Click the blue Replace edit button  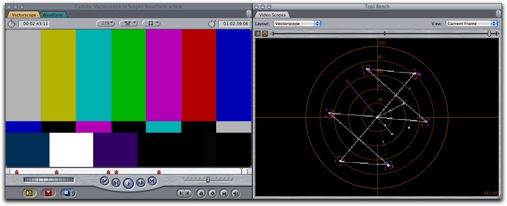pos(66,193)
